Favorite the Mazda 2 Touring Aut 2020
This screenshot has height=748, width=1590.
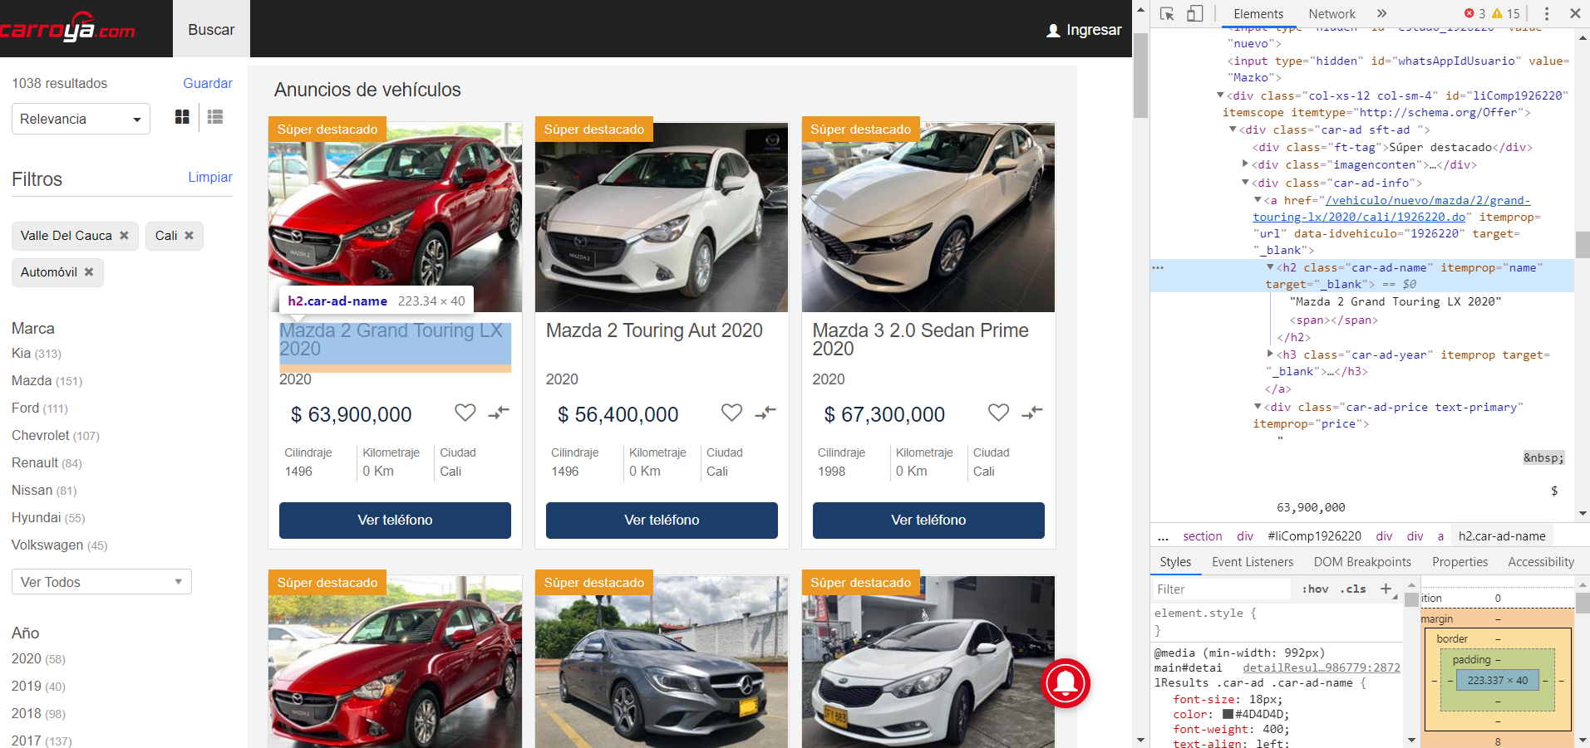tap(731, 413)
